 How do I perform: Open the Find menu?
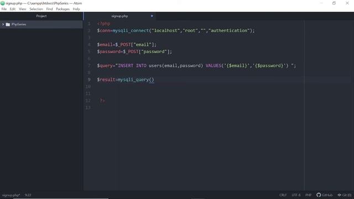click(x=49, y=9)
